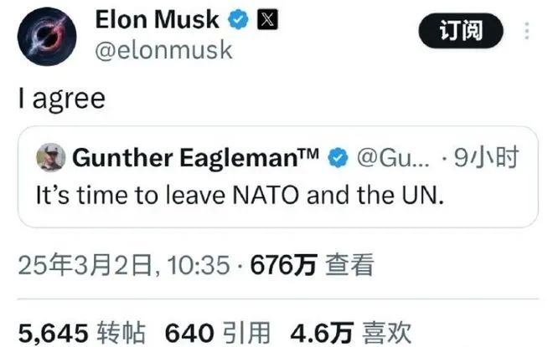Click the "I agree" tweet text
The image size is (553, 347).
(x=62, y=99)
